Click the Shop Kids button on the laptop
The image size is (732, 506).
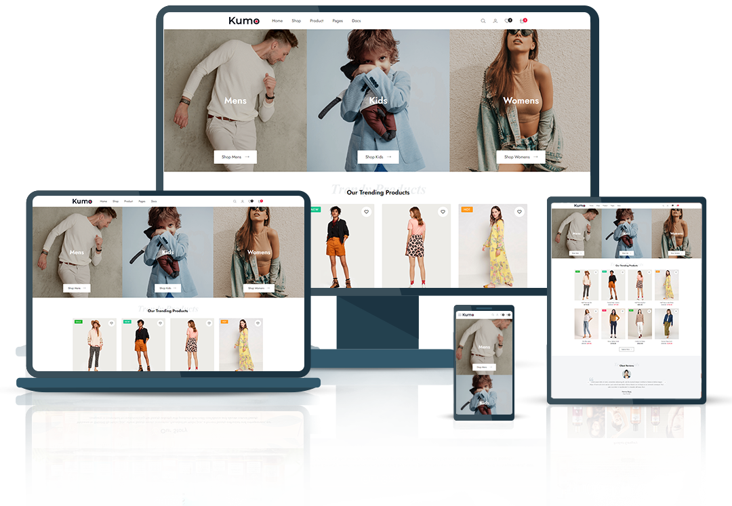(x=167, y=288)
